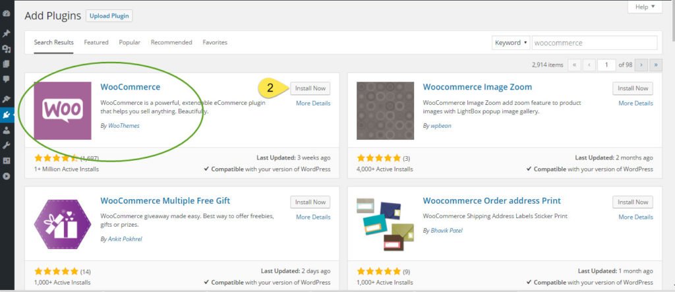Install Woocommerce Order address Print now
Screen dimensions: 675x292
[x=633, y=202]
